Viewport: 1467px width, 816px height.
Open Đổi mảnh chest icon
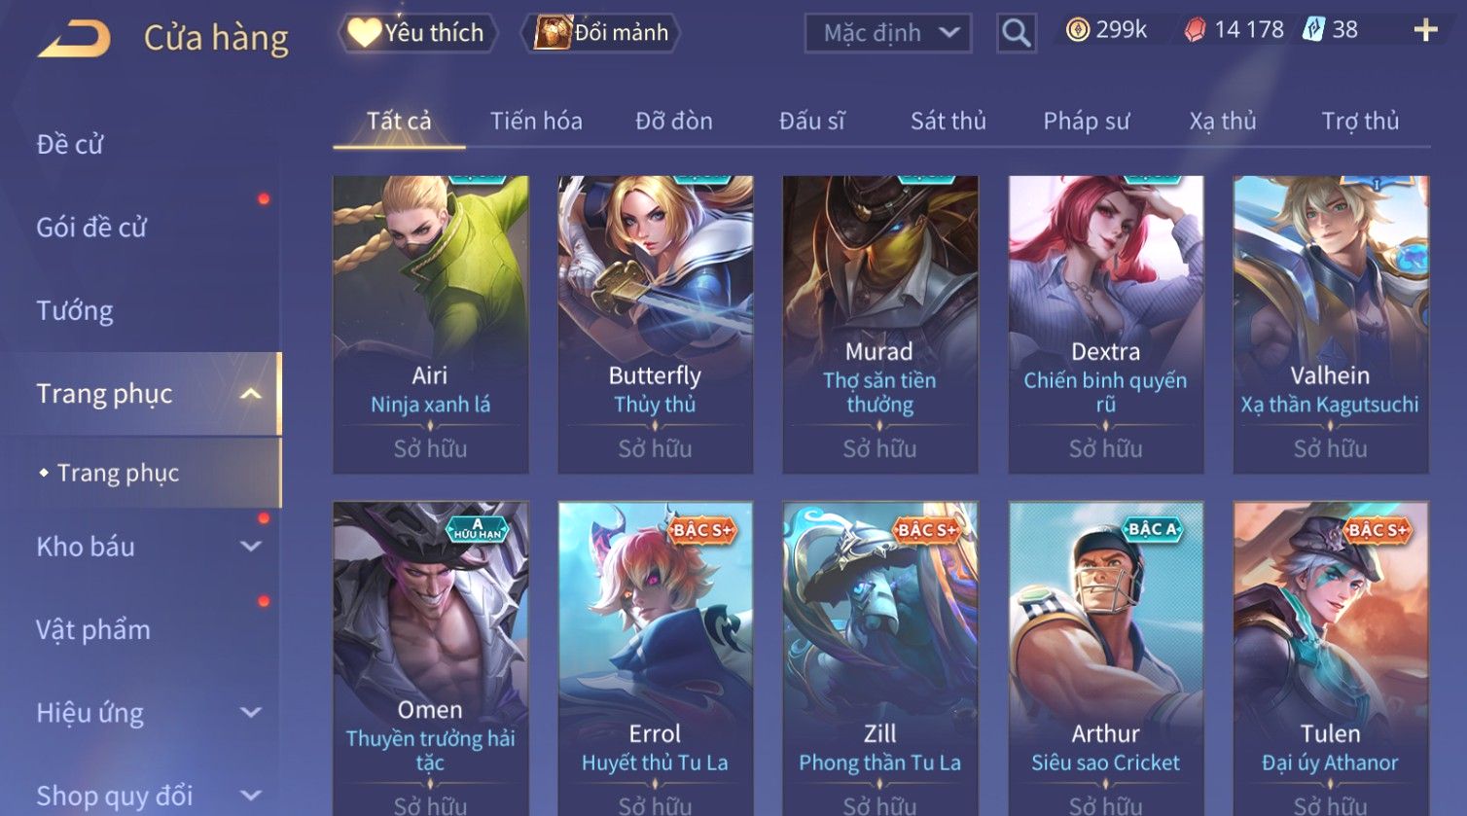[552, 33]
